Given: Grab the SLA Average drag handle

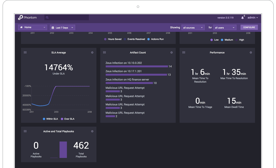Looking at the screenshot, I should click(25, 52).
